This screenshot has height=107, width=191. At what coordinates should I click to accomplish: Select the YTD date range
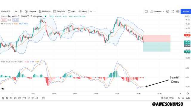[x=24, y=98]
